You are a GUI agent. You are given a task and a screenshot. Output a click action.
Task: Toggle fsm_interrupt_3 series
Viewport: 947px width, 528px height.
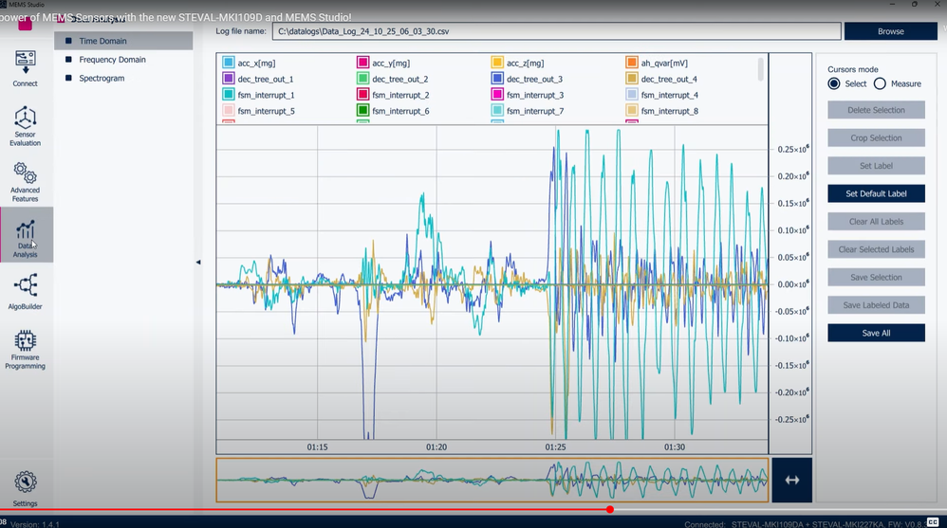[x=497, y=94]
